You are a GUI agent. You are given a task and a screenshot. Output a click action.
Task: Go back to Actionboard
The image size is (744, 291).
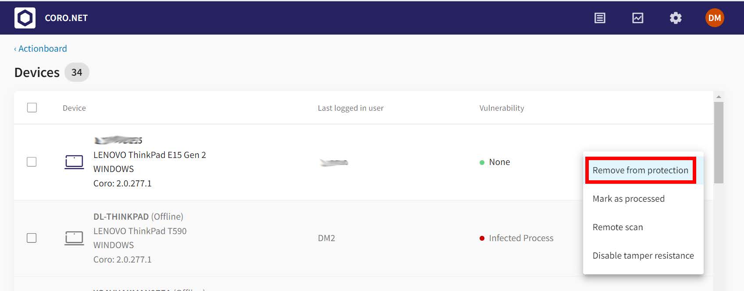point(40,49)
